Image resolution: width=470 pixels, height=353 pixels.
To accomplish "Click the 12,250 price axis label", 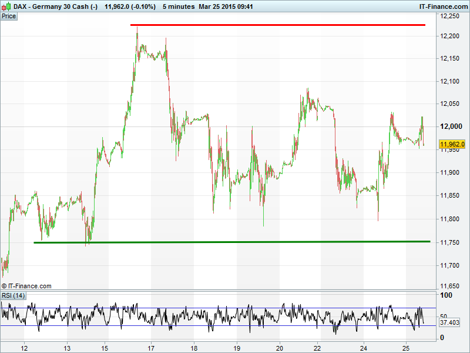I will pos(450,16).
